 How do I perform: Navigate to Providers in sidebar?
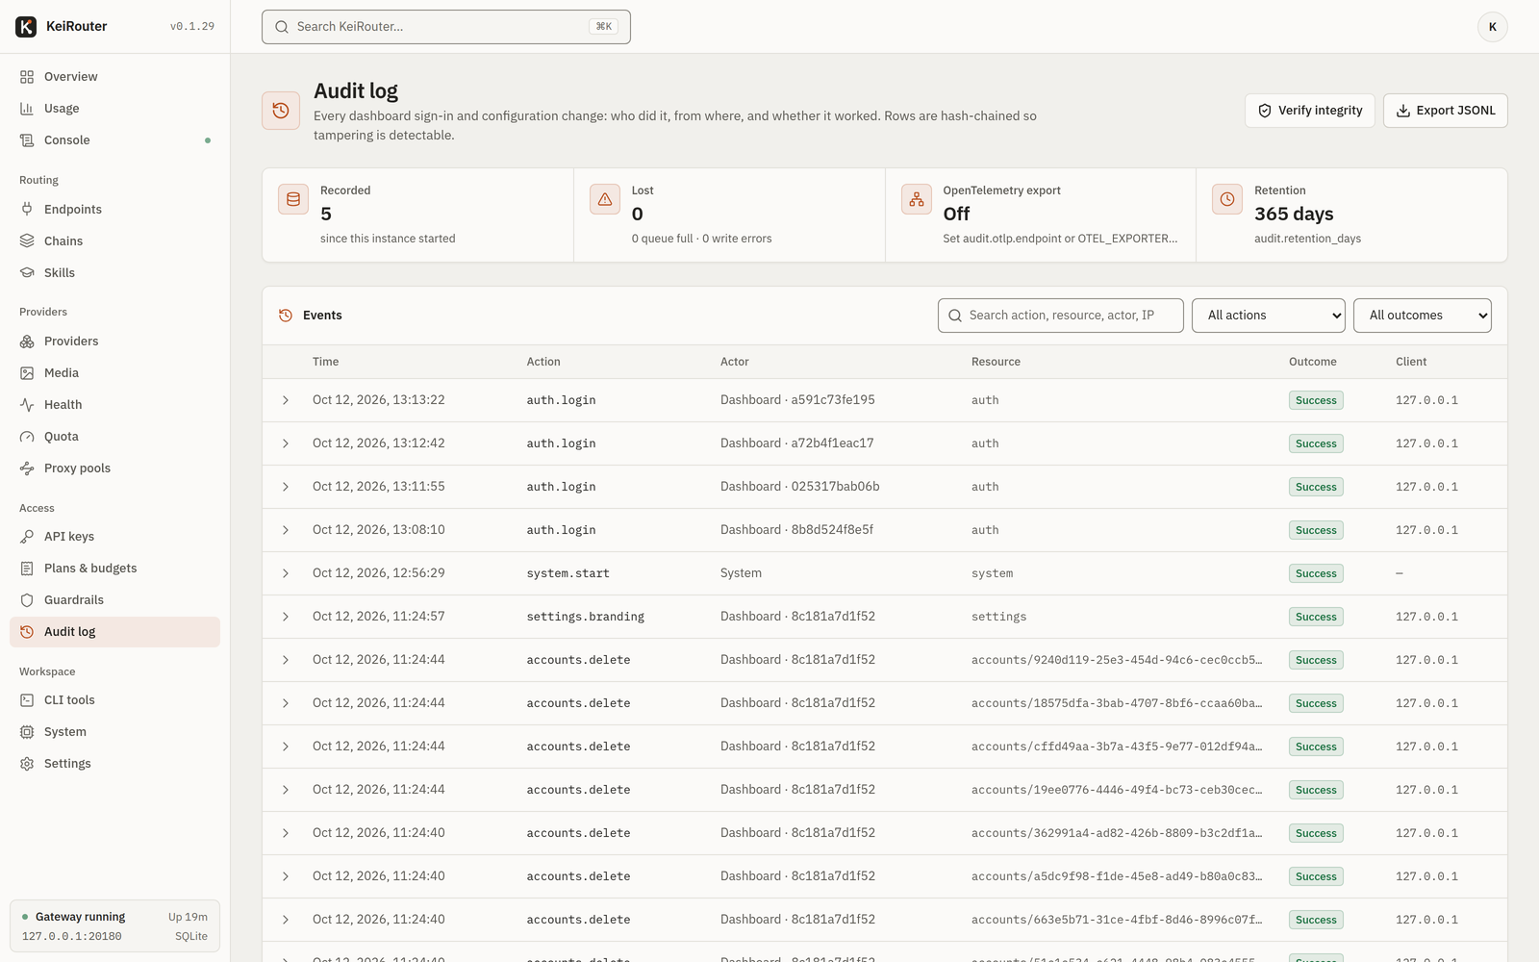tap(114, 342)
